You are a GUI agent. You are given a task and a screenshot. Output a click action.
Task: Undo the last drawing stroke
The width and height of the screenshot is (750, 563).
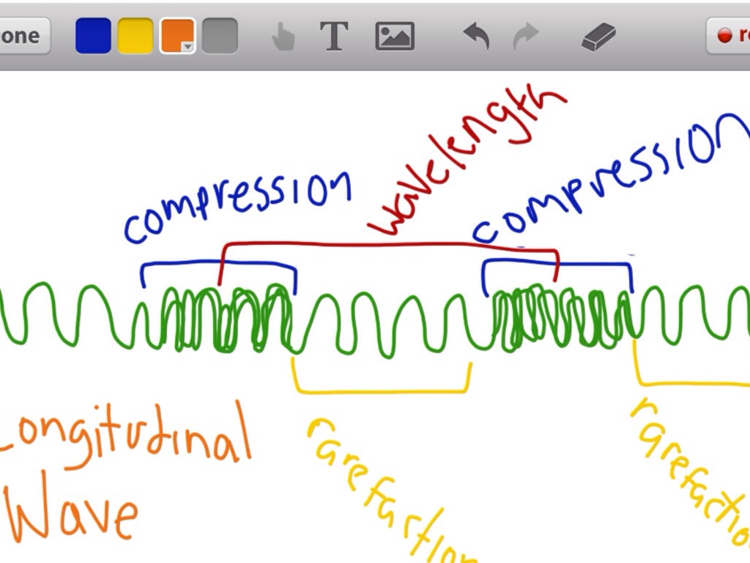[477, 36]
